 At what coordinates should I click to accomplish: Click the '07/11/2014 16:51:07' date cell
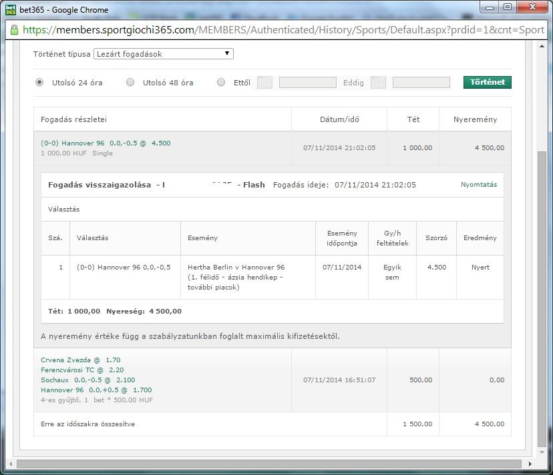point(339,380)
